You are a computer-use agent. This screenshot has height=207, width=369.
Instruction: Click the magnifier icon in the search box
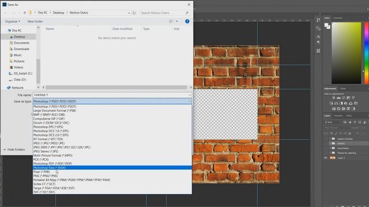point(187,13)
